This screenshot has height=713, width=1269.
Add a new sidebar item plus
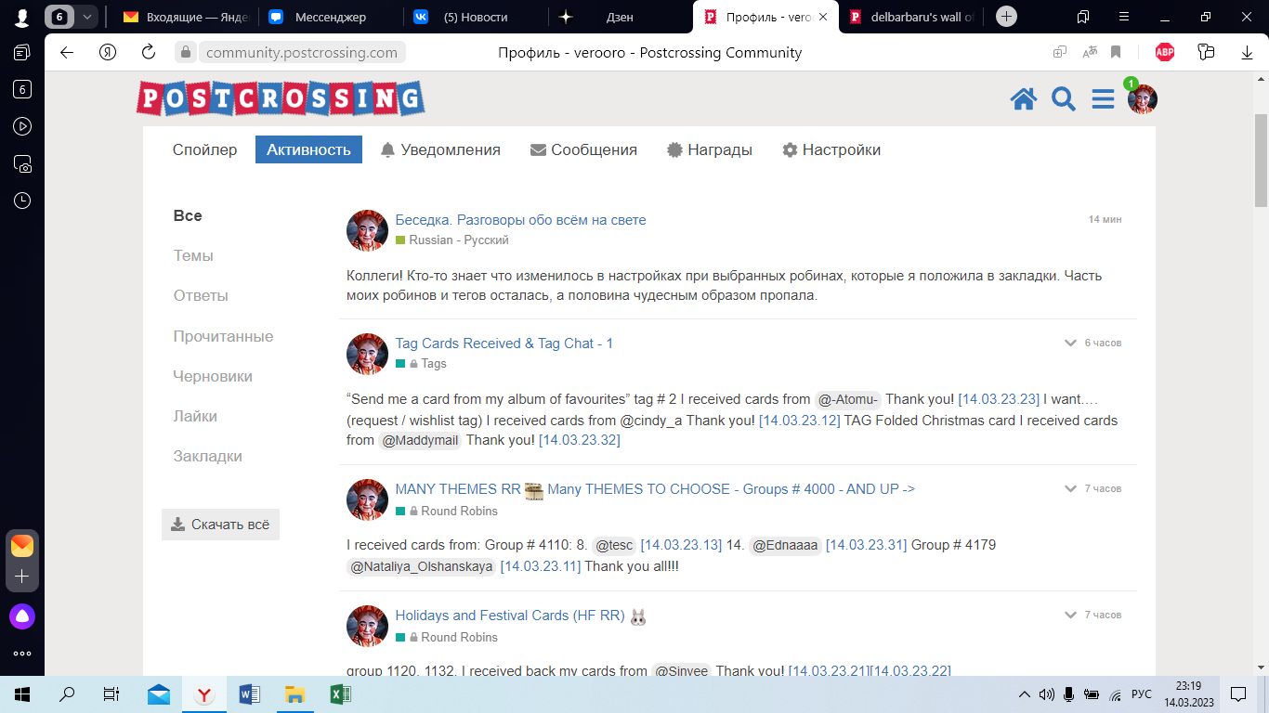tap(22, 577)
